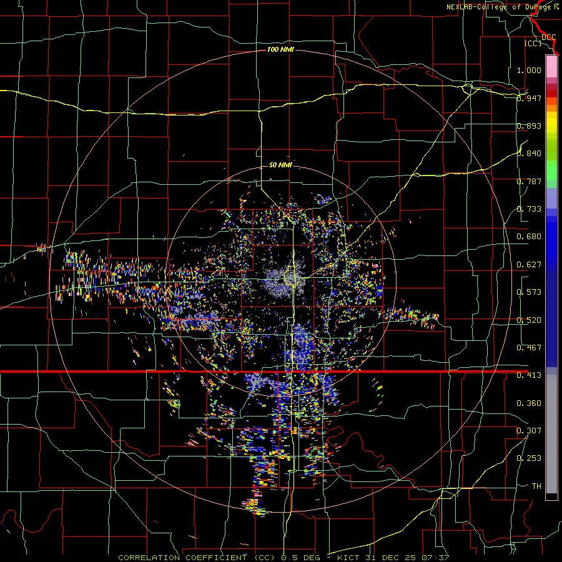Screen dimensions: 562x562
Task: Click the 1.000 legend value
Action: pos(529,70)
